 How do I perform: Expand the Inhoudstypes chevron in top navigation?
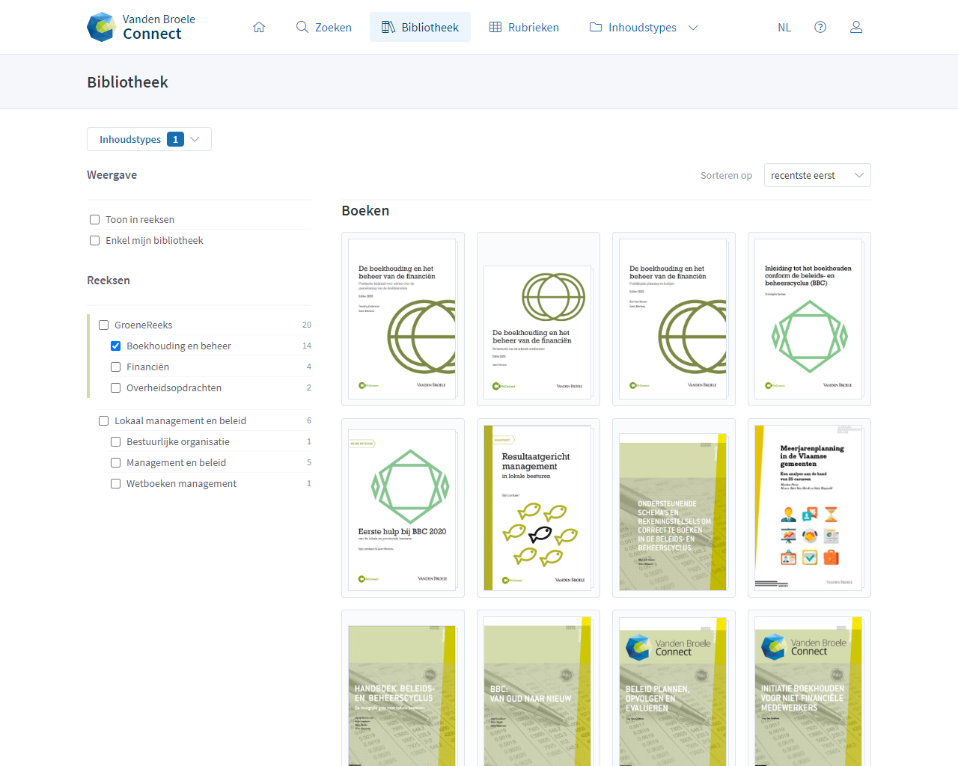point(693,28)
